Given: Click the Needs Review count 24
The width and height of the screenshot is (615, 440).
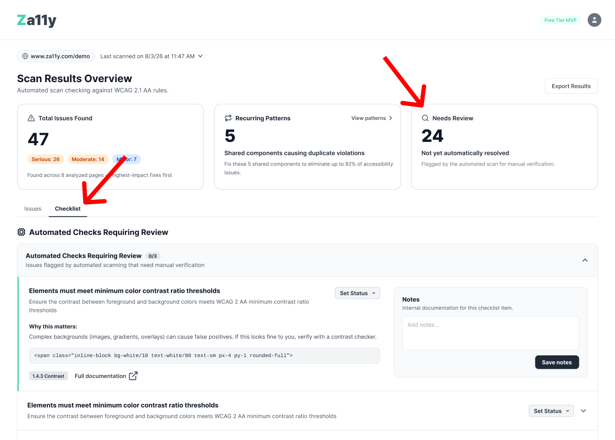Looking at the screenshot, I should 432,136.
